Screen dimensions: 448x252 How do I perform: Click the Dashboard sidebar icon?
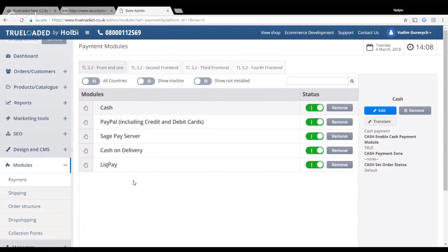(8, 56)
